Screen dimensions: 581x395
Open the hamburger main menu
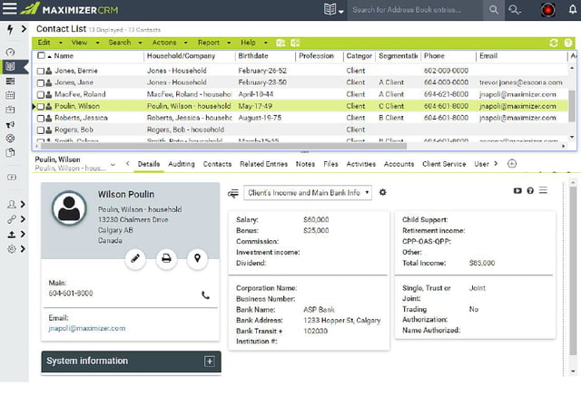pyautogui.click(x=10, y=8)
